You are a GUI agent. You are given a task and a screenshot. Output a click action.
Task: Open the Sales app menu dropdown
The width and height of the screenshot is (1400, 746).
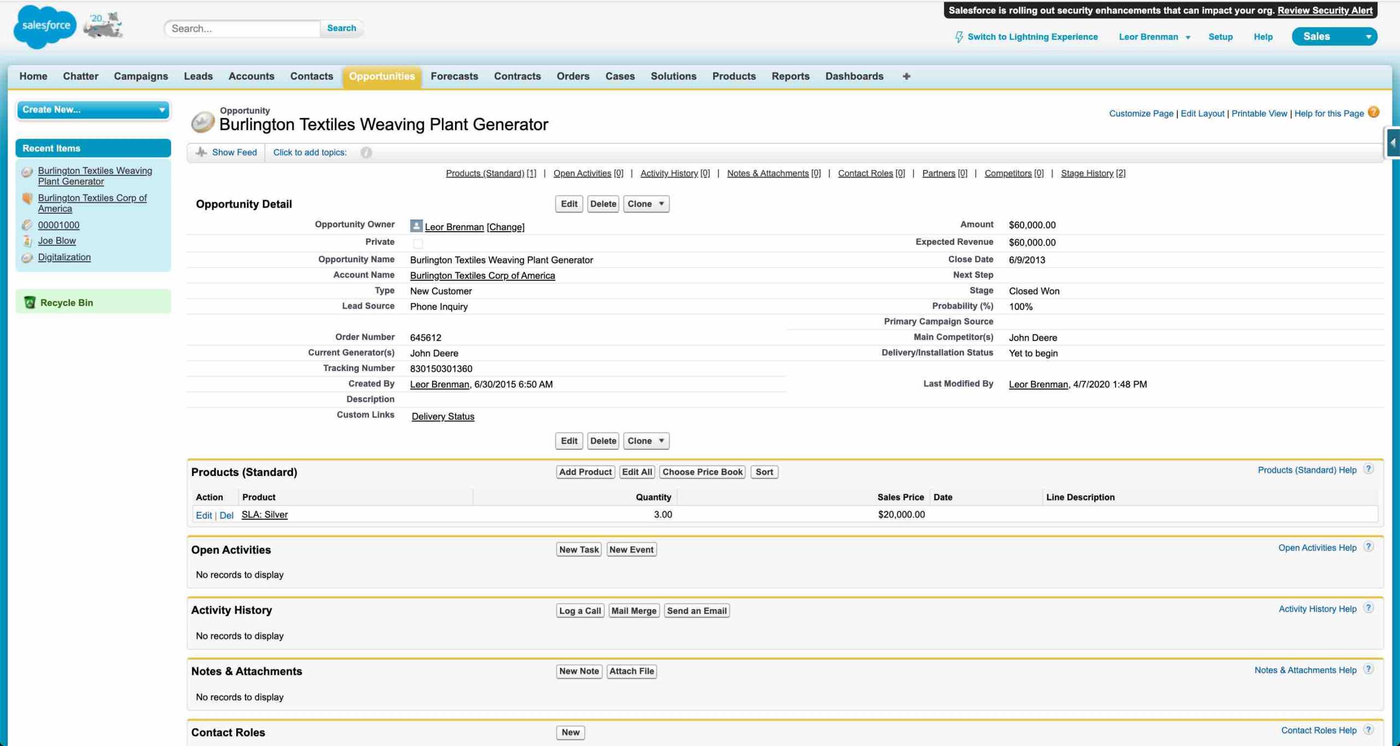coord(1334,37)
